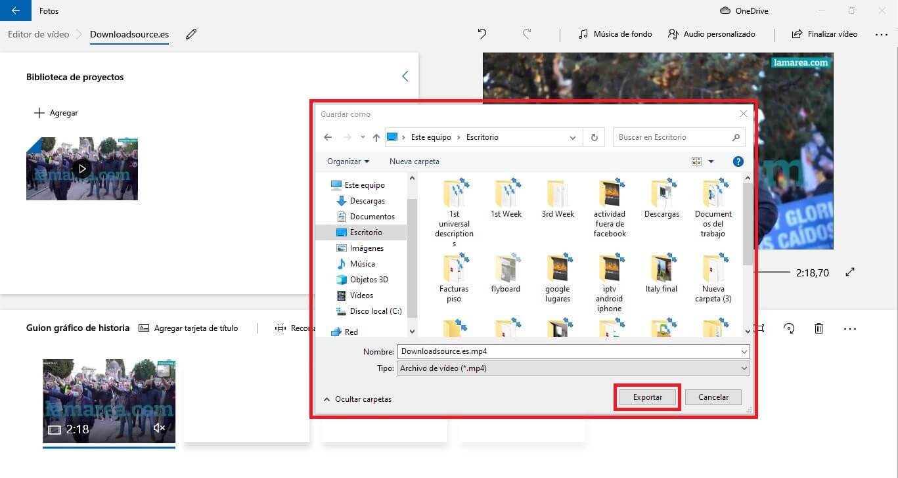Click Este equipo in the address bar
Screen dimensions: 898x478
point(431,137)
